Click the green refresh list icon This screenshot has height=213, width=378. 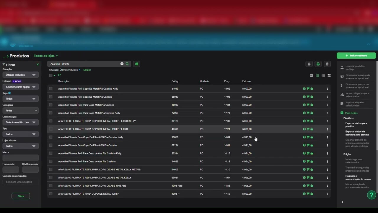click(59, 75)
